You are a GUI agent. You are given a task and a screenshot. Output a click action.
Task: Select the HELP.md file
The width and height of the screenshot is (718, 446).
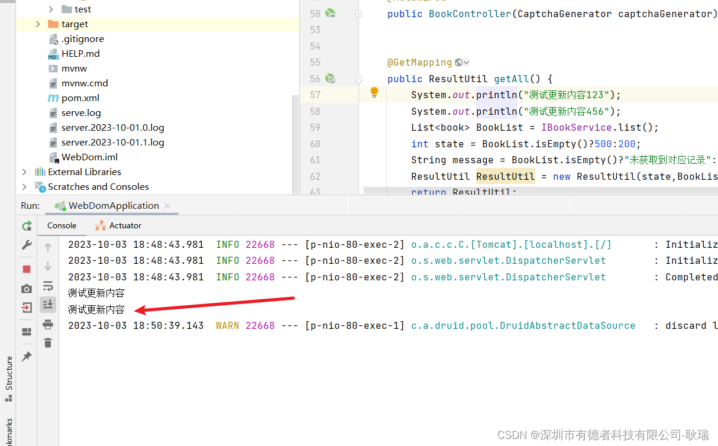80,53
